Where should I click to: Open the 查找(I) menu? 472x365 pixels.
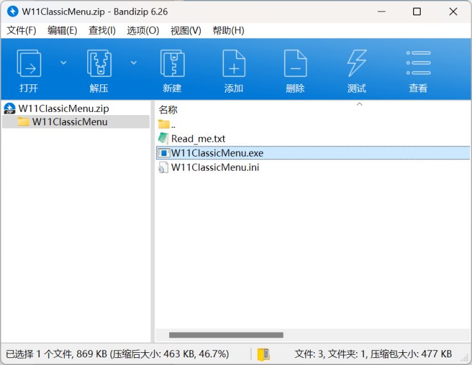point(102,30)
